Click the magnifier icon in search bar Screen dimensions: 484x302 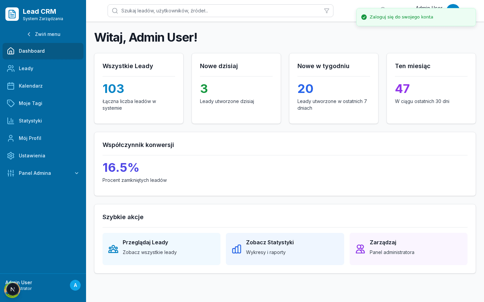[115, 11]
